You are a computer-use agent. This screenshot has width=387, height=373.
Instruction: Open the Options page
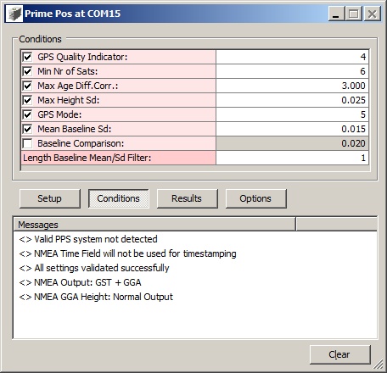255,198
